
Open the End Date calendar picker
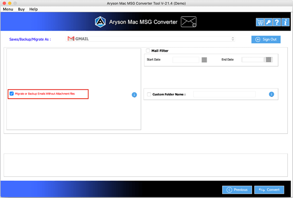tap(269, 60)
